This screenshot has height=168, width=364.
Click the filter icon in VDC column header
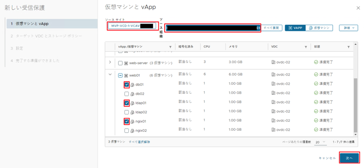pyautogui.click(x=306, y=47)
